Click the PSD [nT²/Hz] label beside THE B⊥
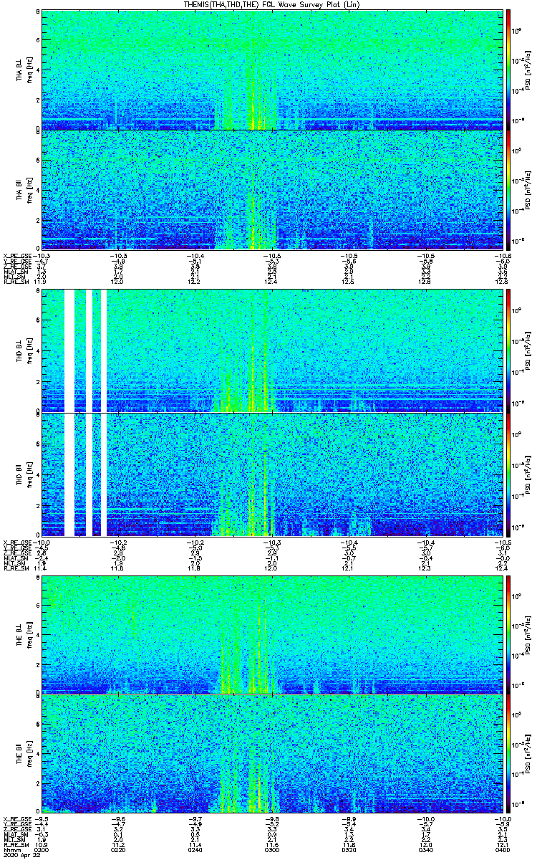Image resolution: width=537 pixels, height=860 pixels. [529, 634]
